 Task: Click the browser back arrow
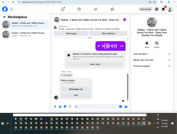[3, 2]
